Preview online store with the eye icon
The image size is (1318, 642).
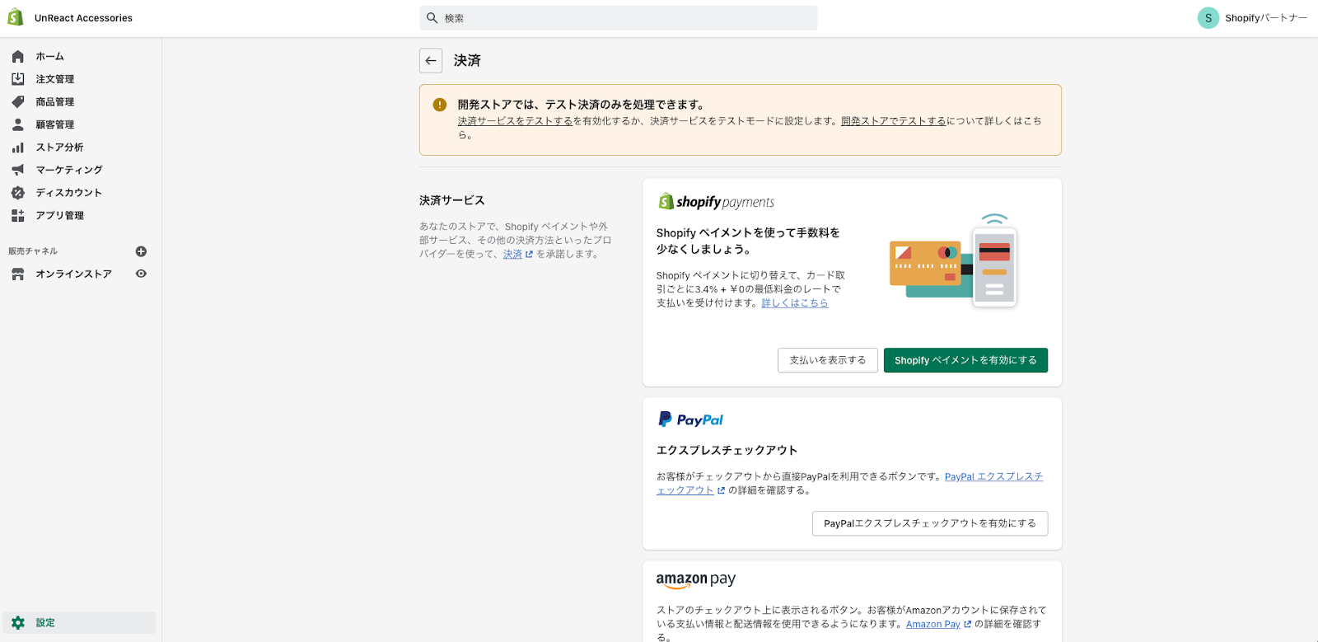click(x=141, y=274)
